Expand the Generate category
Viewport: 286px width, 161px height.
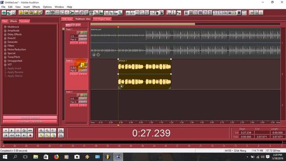[x=5, y=42]
